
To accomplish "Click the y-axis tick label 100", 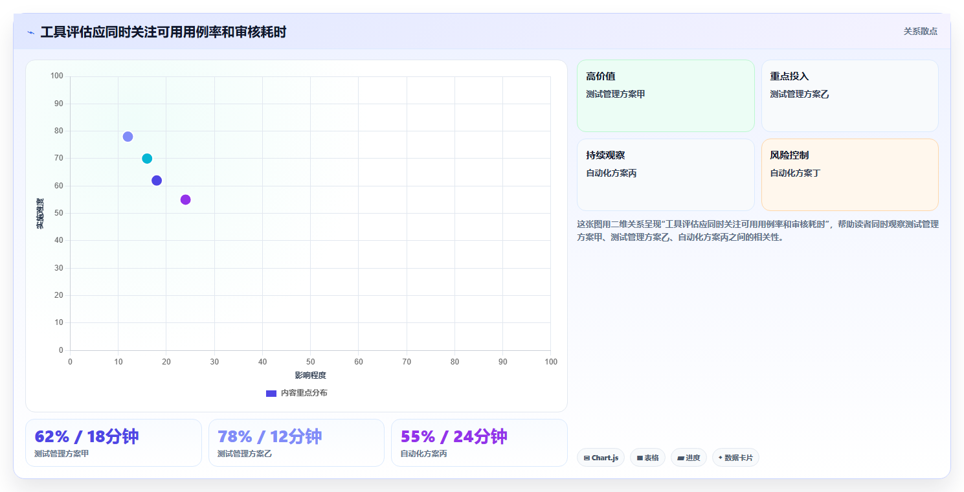I will tap(57, 76).
